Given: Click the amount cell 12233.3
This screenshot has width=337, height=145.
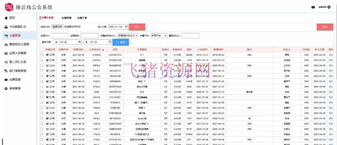Looking at the screenshot, I should 96,60.
